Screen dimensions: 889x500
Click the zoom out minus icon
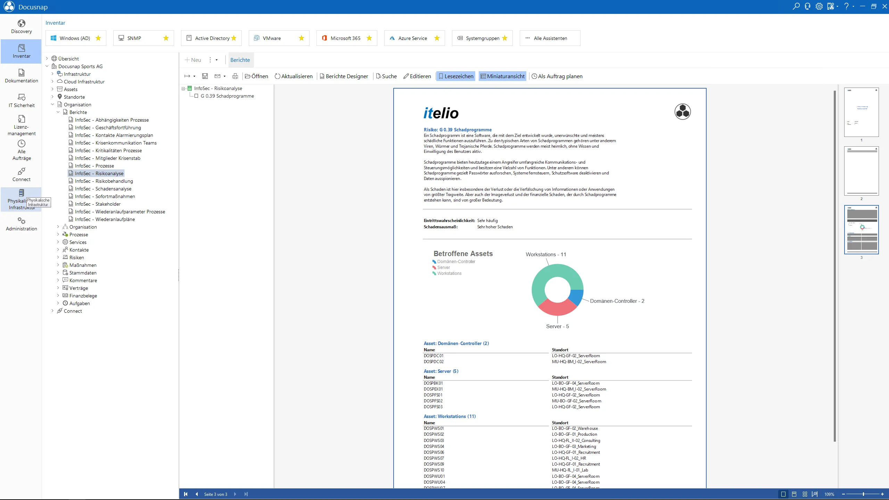(843, 494)
